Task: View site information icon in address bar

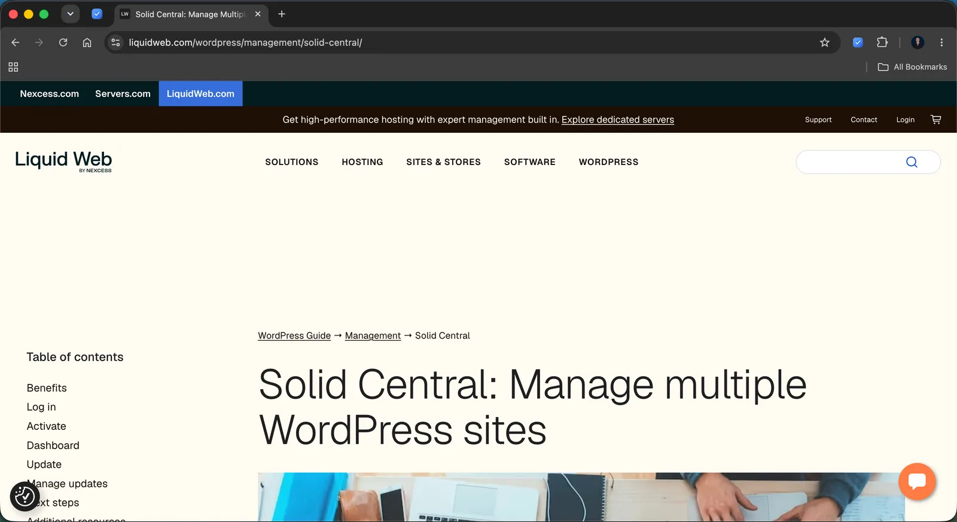Action: pos(116,42)
